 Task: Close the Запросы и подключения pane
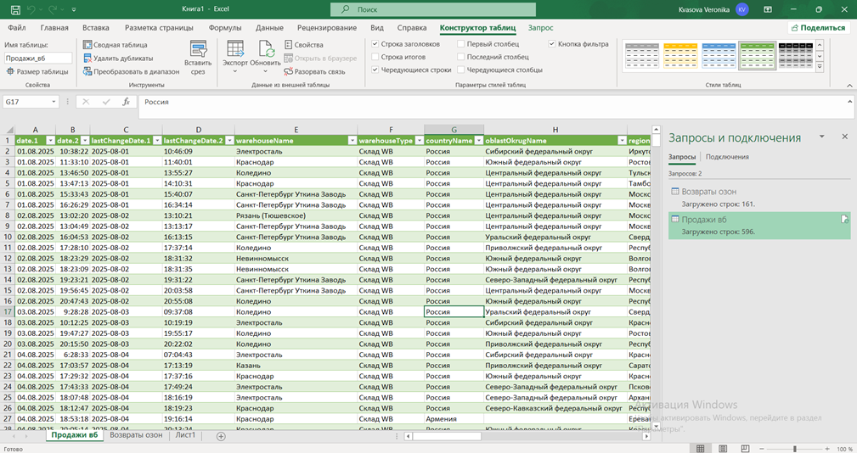[x=844, y=137]
